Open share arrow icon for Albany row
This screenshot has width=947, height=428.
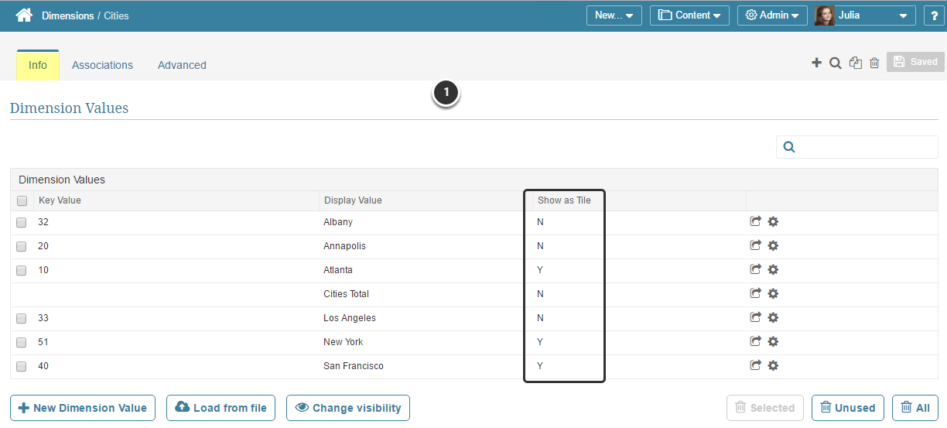(756, 221)
